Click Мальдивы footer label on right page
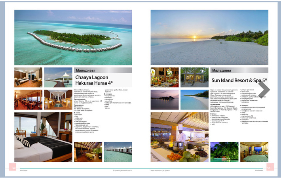The height and width of the screenshot is (178, 281). click(x=259, y=170)
